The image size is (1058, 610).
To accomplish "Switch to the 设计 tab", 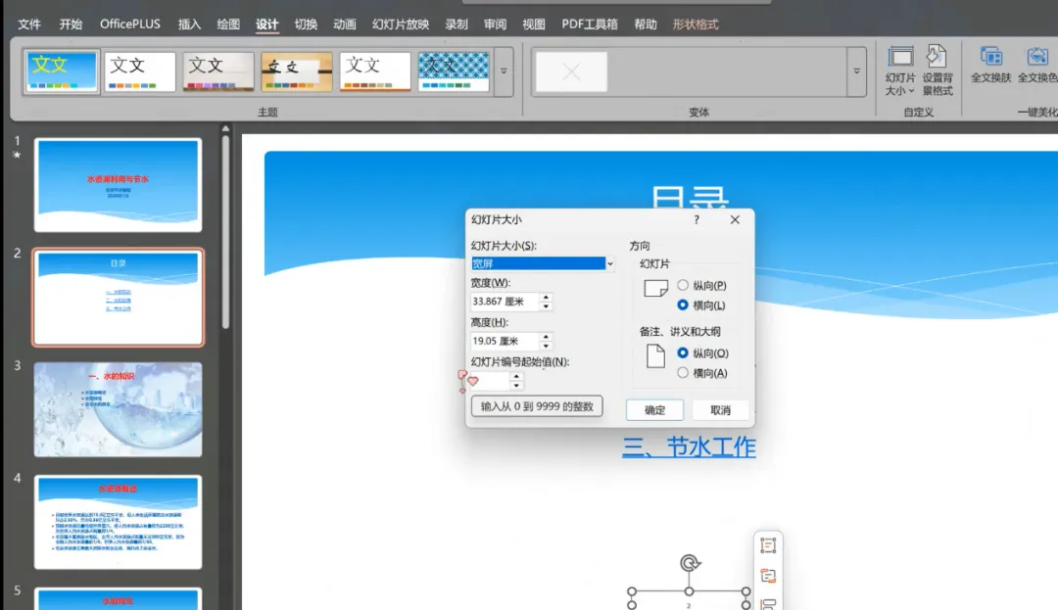I will point(267,24).
